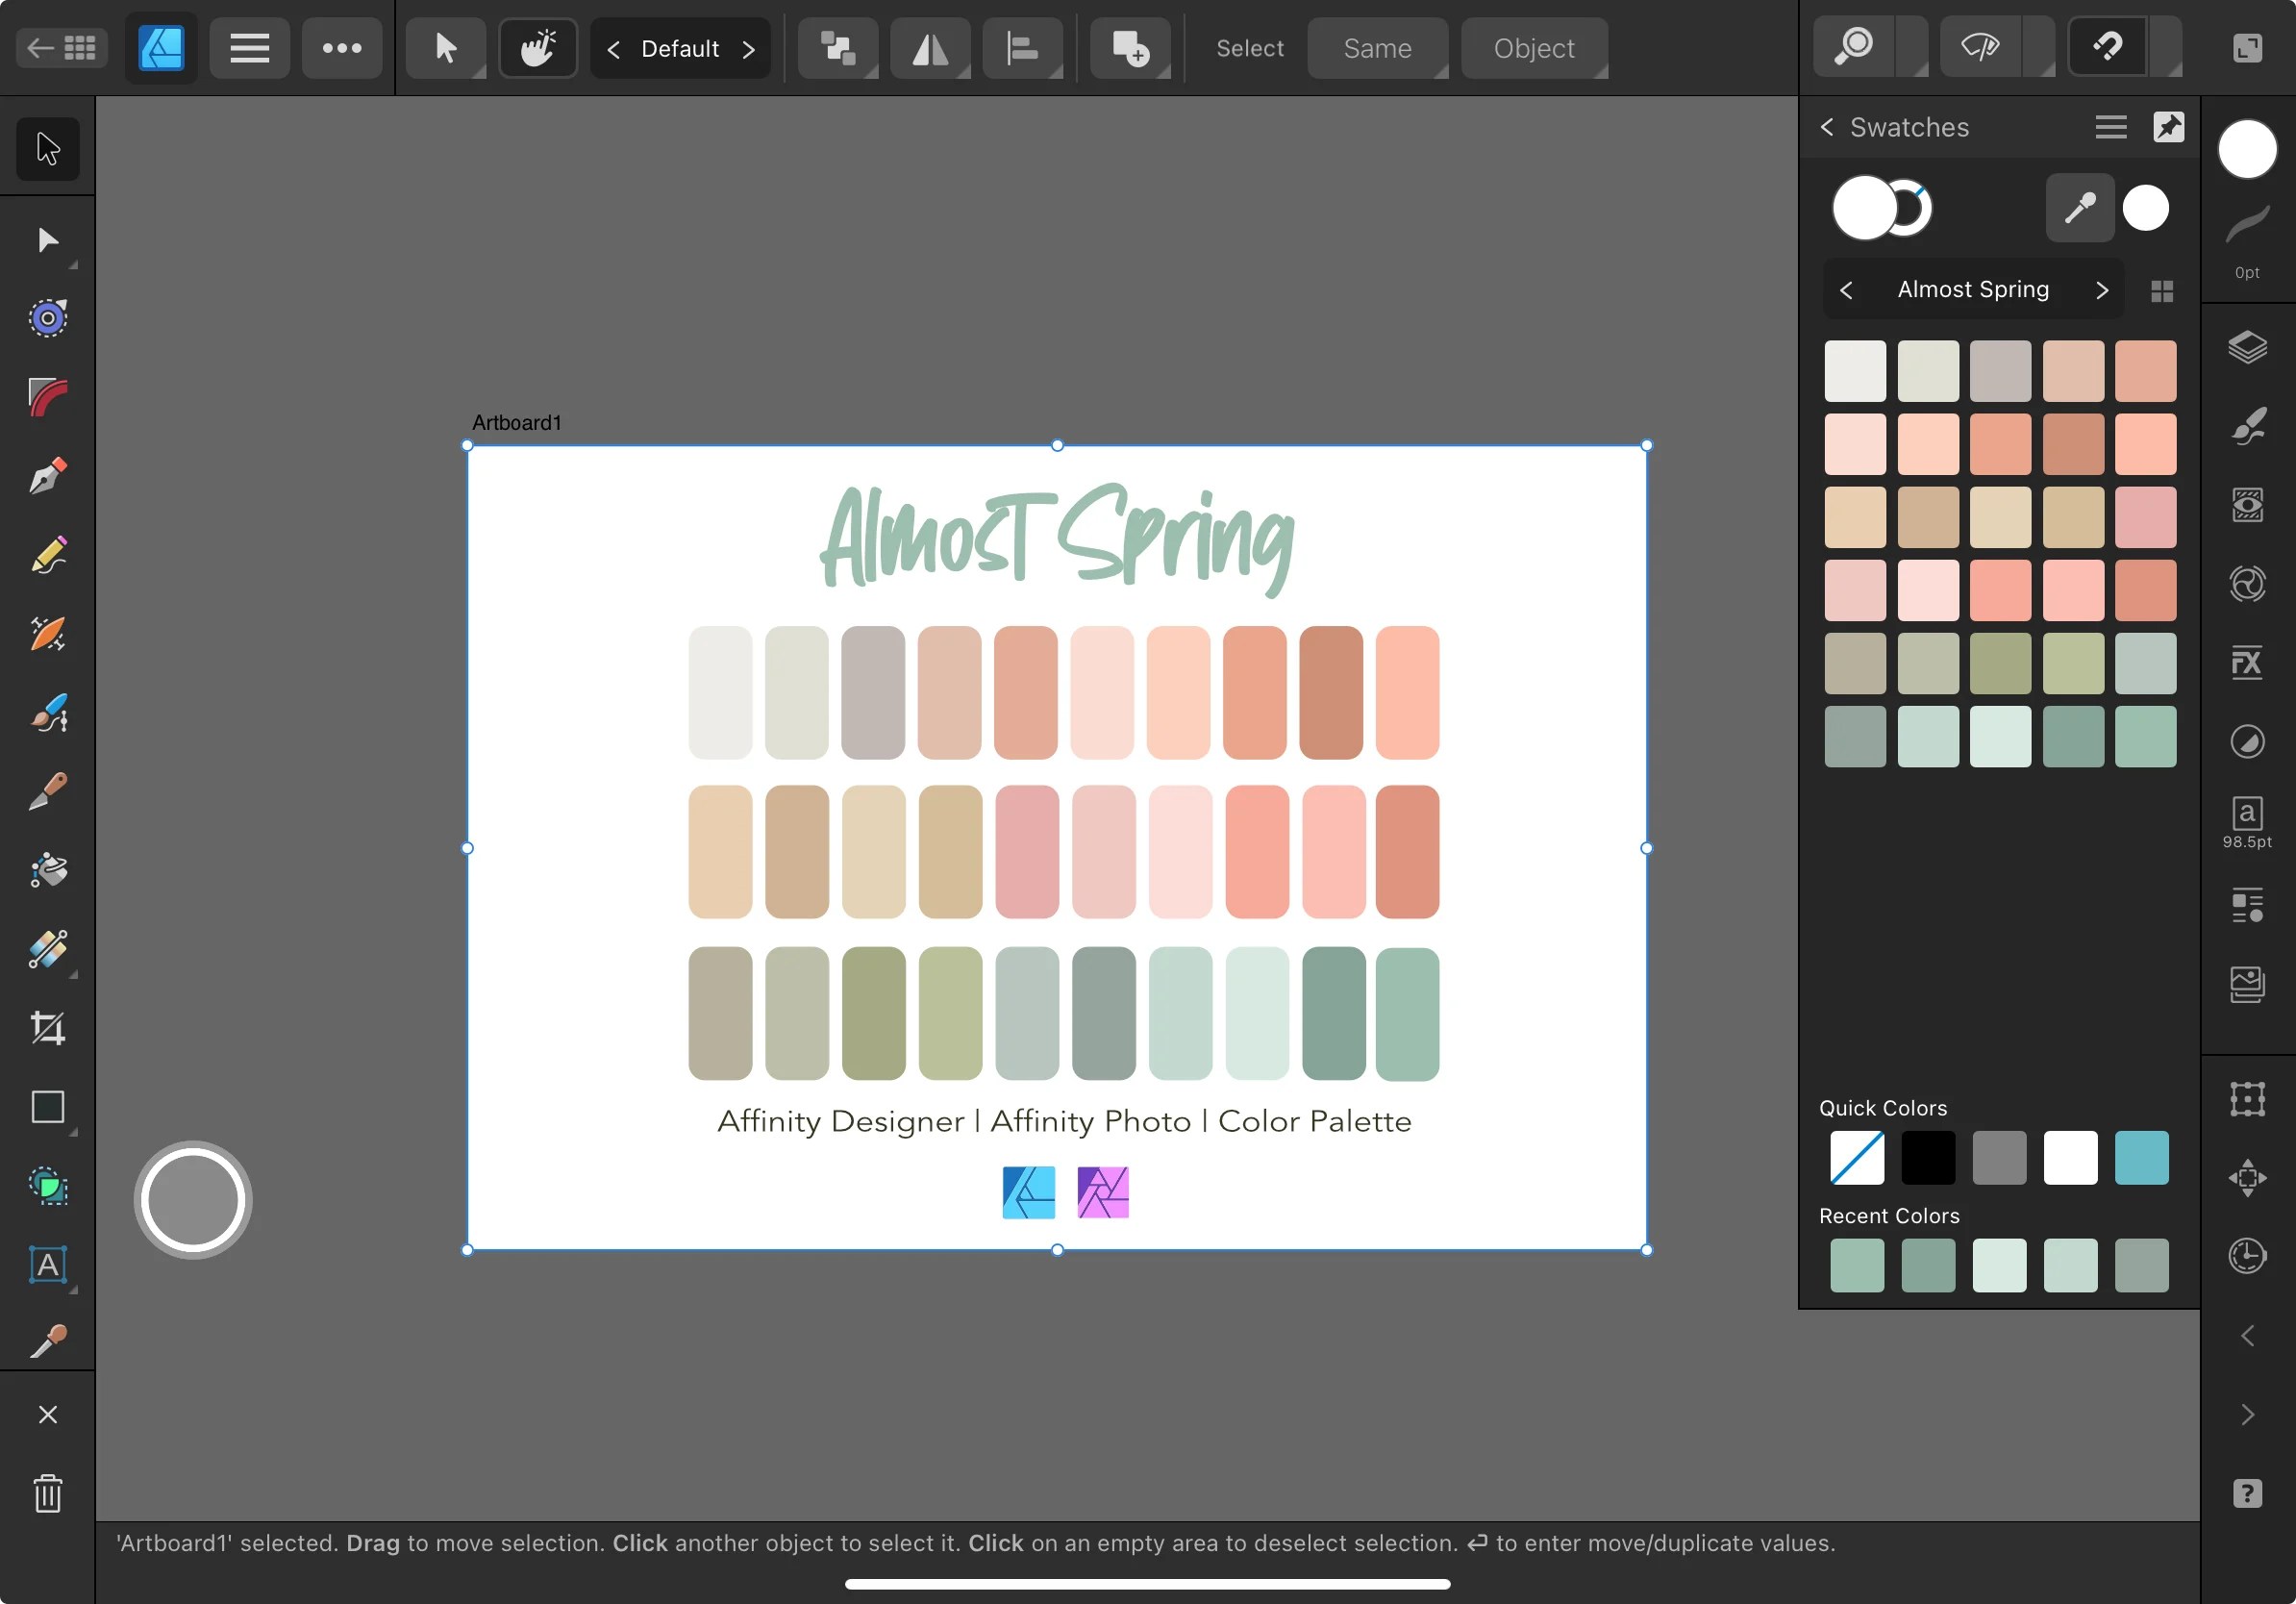The width and height of the screenshot is (2296, 1604).
Task: Select the Pen tool
Action: 47,475
